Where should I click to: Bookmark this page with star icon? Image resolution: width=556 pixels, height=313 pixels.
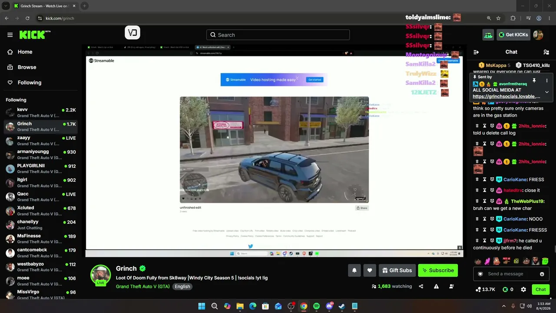498,18
